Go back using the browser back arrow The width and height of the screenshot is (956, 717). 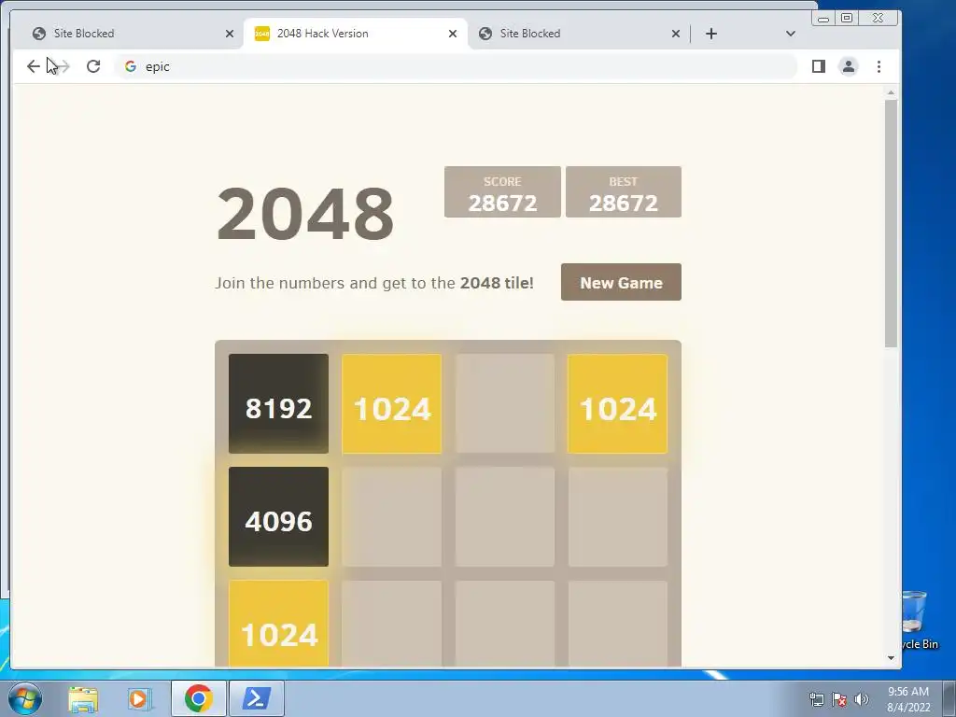coord(33,66)
